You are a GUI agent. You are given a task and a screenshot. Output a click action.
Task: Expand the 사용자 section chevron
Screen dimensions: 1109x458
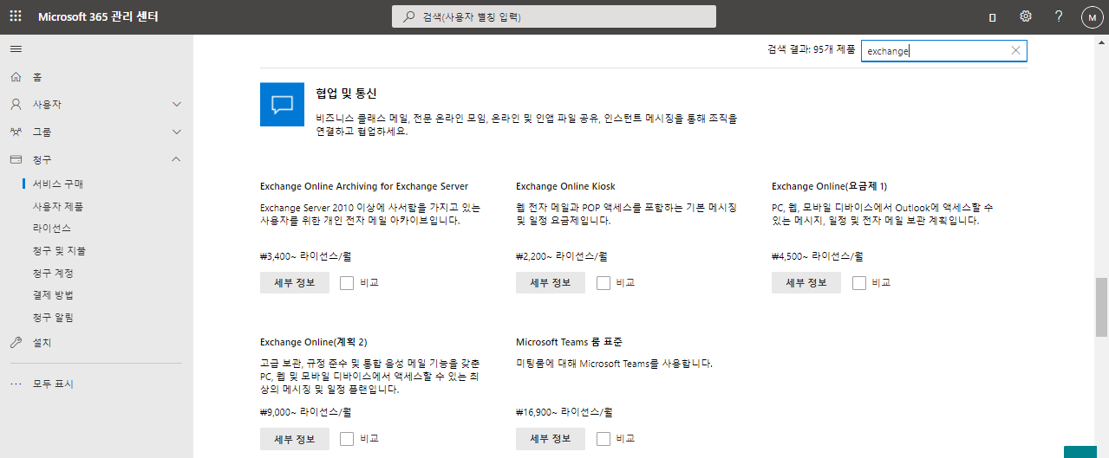[x=177, y=104]
